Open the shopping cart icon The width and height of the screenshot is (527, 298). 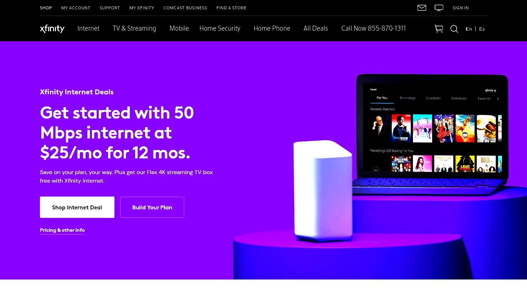(439, 29)
